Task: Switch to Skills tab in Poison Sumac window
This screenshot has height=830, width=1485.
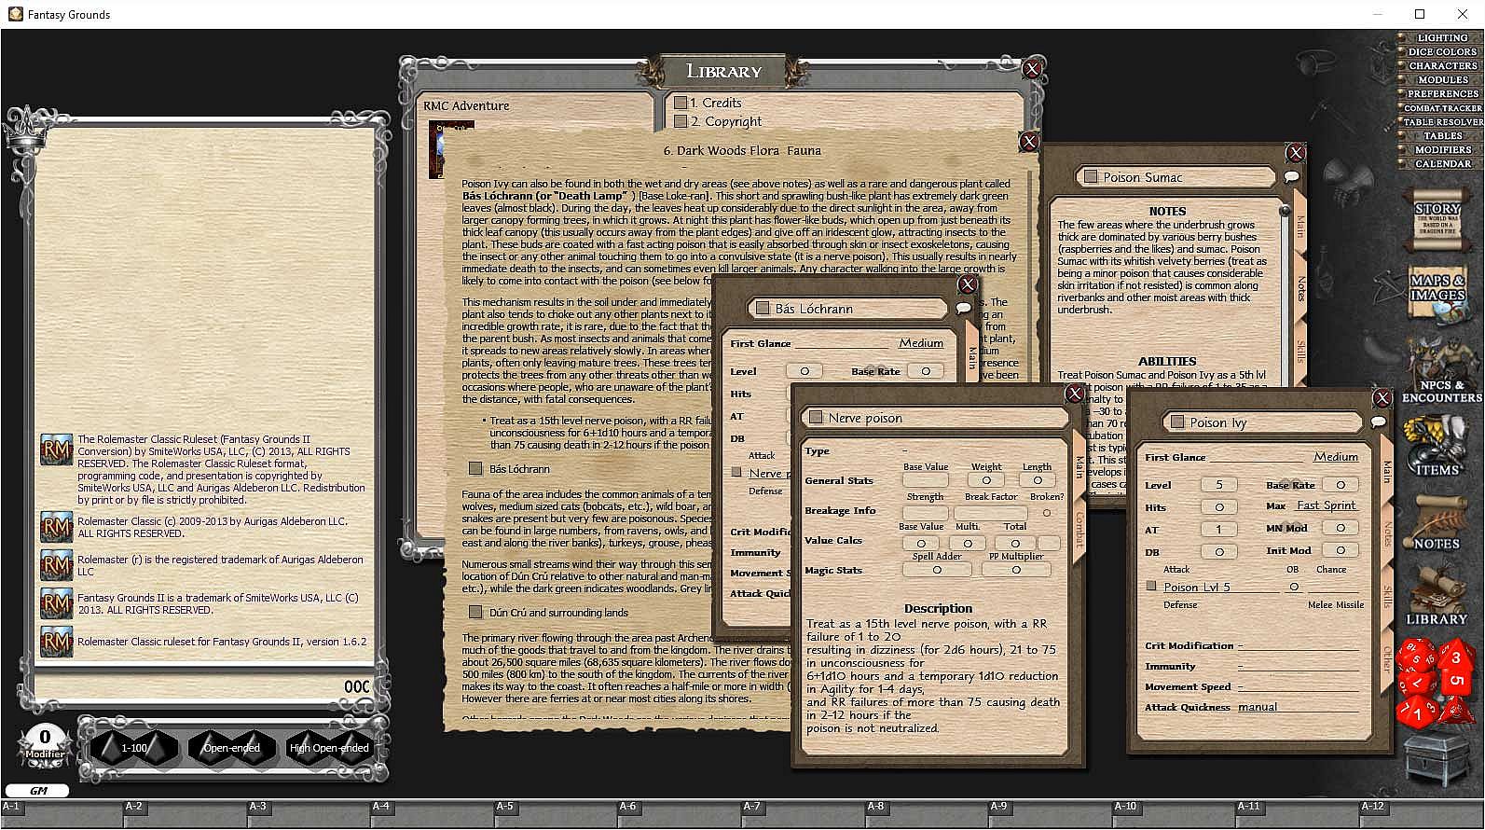Action: click(1300, 352)
